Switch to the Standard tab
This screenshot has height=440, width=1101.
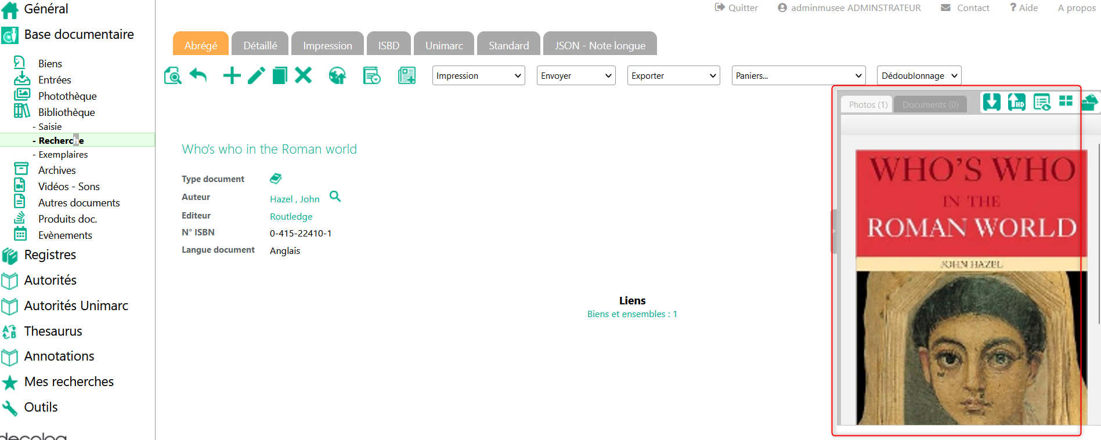coord(508,43)
